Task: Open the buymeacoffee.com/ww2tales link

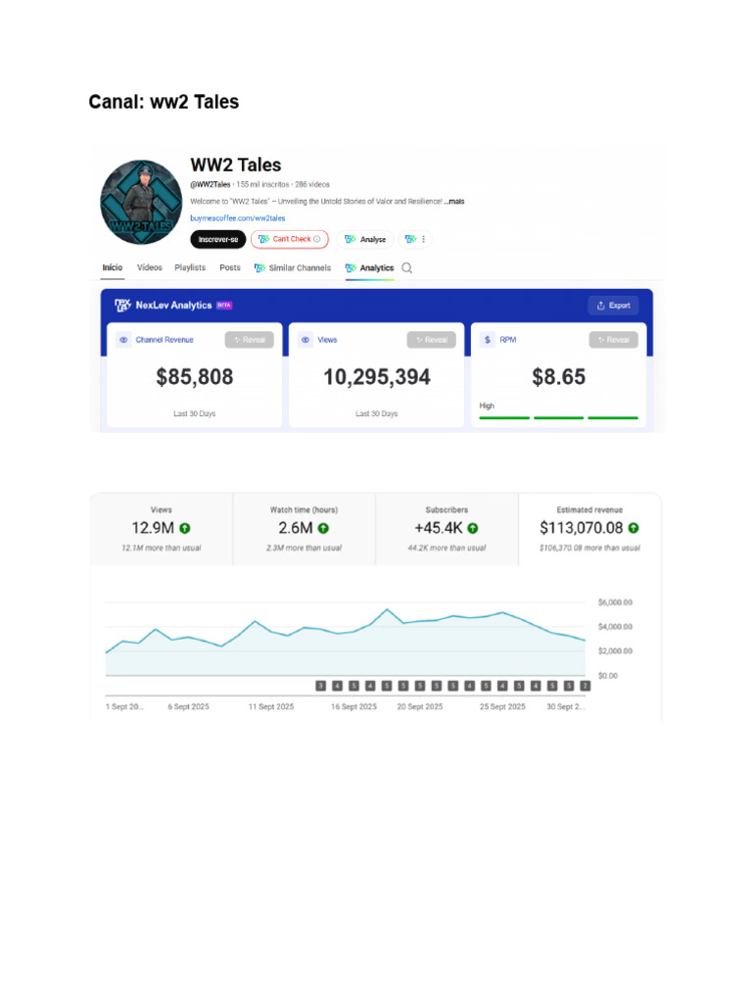Action: tap(238, 218)
